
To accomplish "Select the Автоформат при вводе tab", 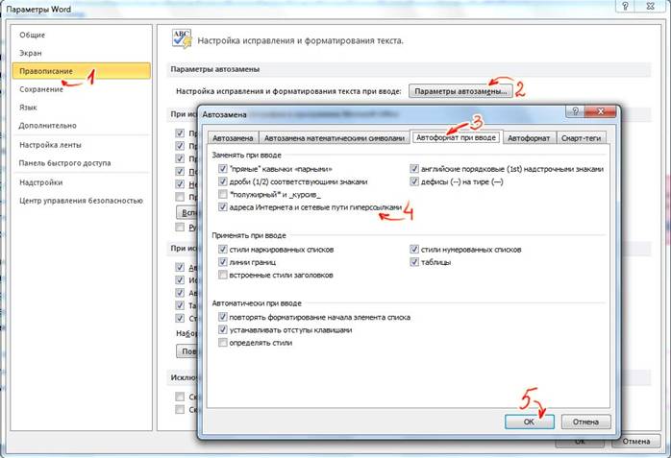I will [x=457, y=137].
